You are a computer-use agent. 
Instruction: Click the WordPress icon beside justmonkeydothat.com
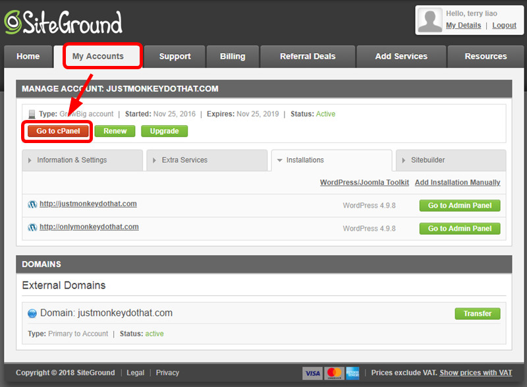pos(32,204)
